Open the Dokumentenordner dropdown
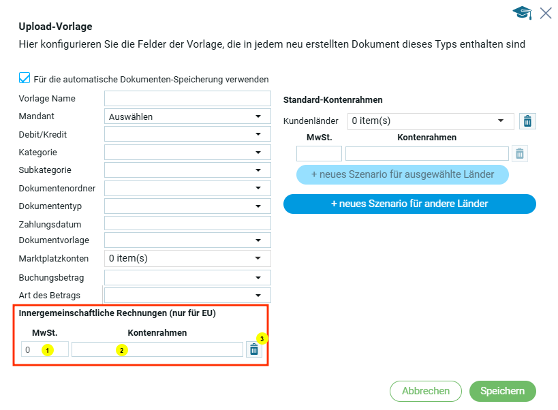558x410 pixels. pos(187,187)
